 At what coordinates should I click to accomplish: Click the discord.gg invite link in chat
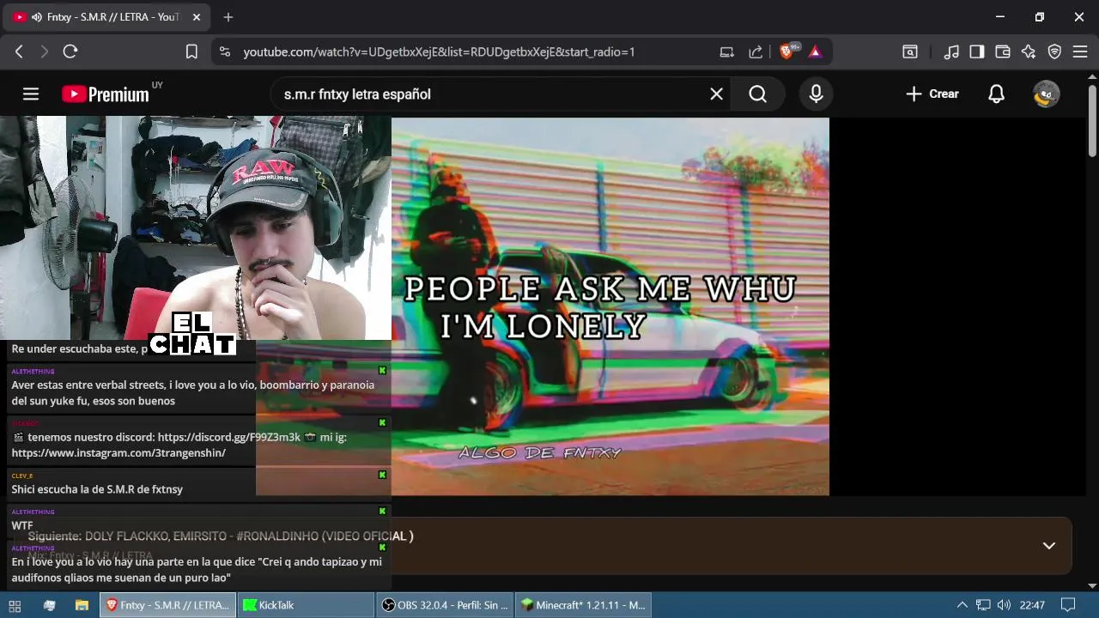point(229,437)
